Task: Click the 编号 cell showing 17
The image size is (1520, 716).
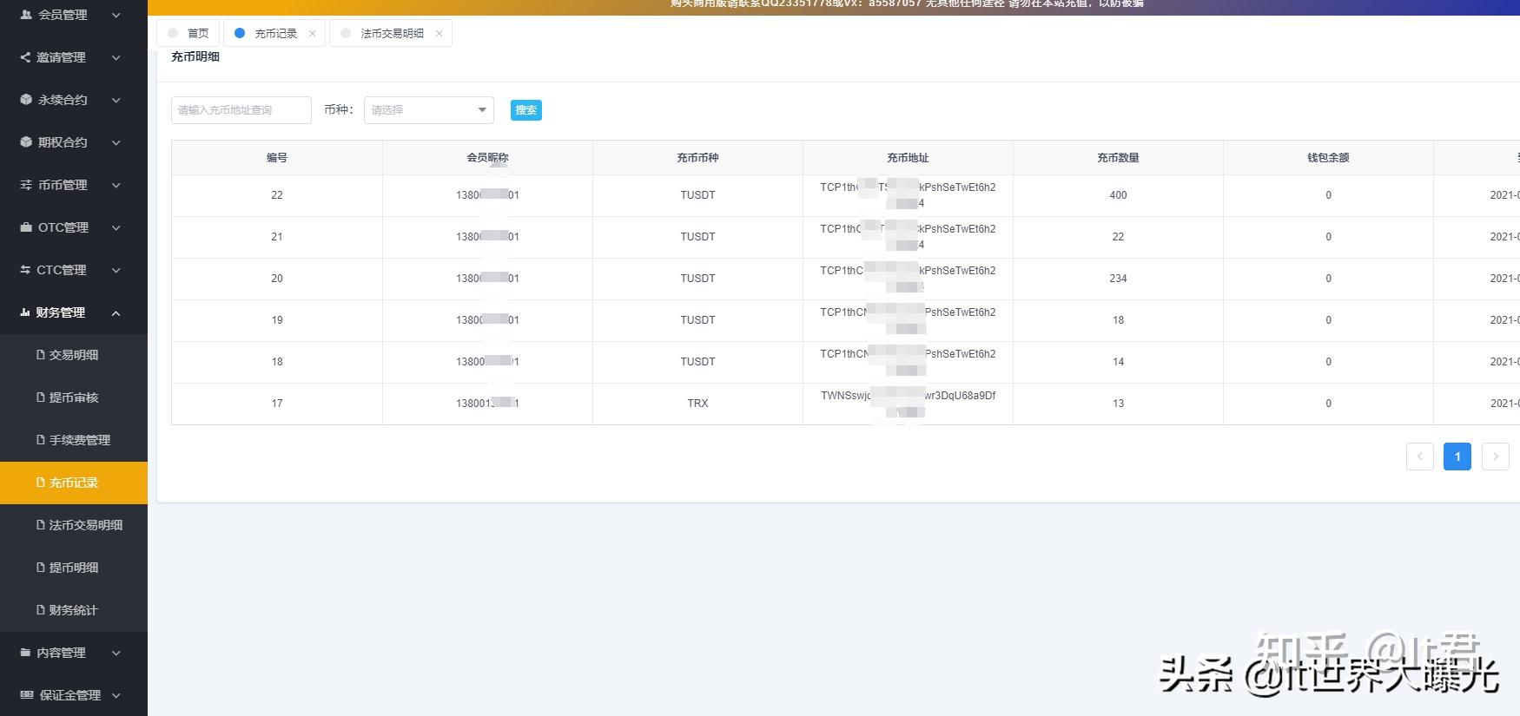Action: pos(277,404)
